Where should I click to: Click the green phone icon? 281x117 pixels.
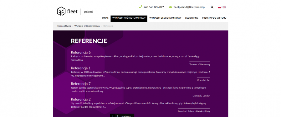click(x=140, y=7)
